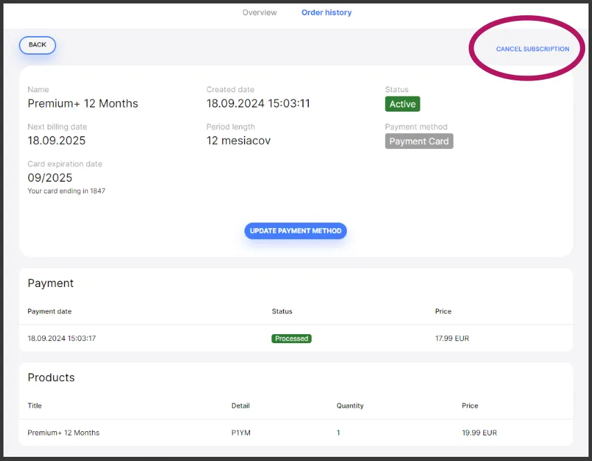This screenshot has width=592, height=461.
Task: Click the 17.99 EUR payment price
Action: click(x=452, y=338)
